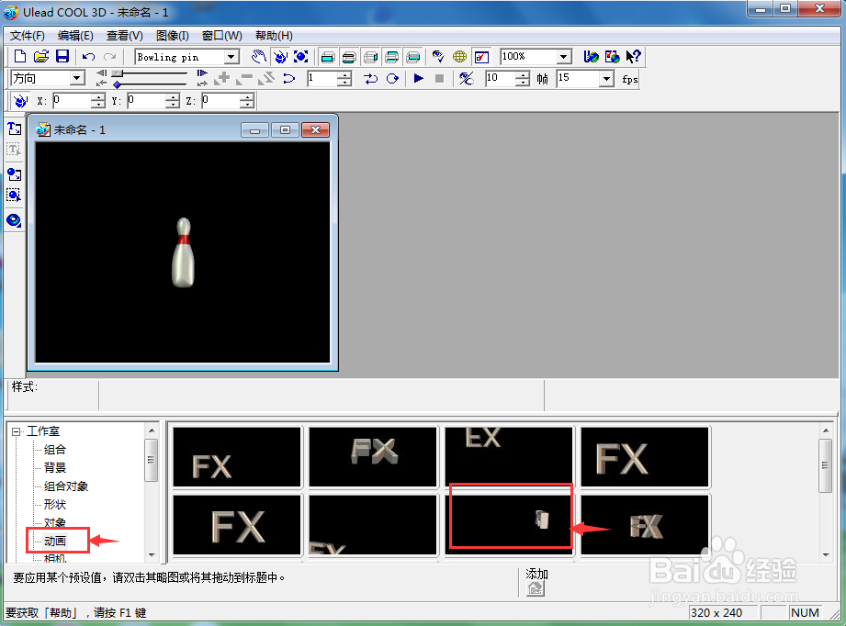Toggle the third gray face display icon
This screenshot has width=846, height=626.
tap(371, 57)
